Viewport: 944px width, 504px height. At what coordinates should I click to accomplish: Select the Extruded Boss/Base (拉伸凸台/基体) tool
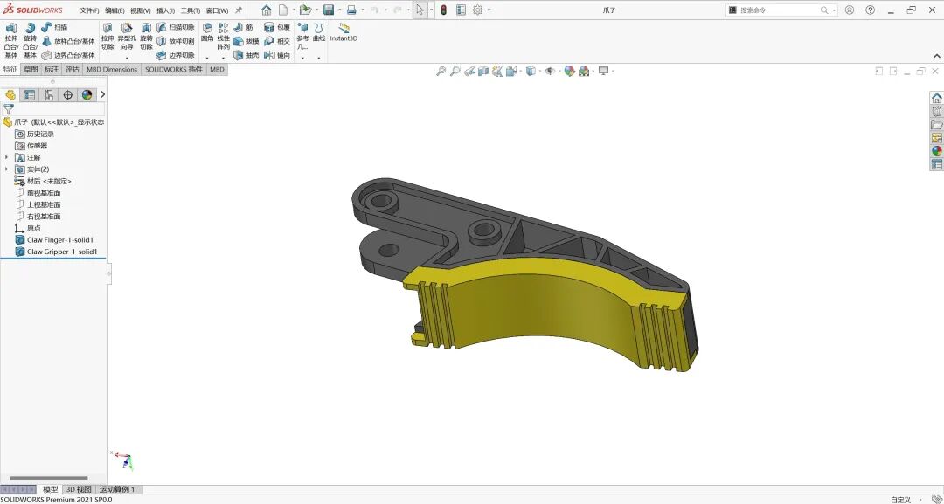10,41
